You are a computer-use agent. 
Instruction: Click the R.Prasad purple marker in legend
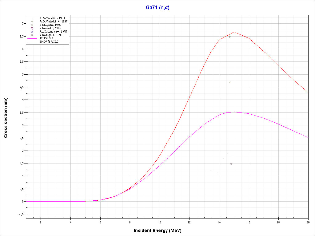point(32,28)
